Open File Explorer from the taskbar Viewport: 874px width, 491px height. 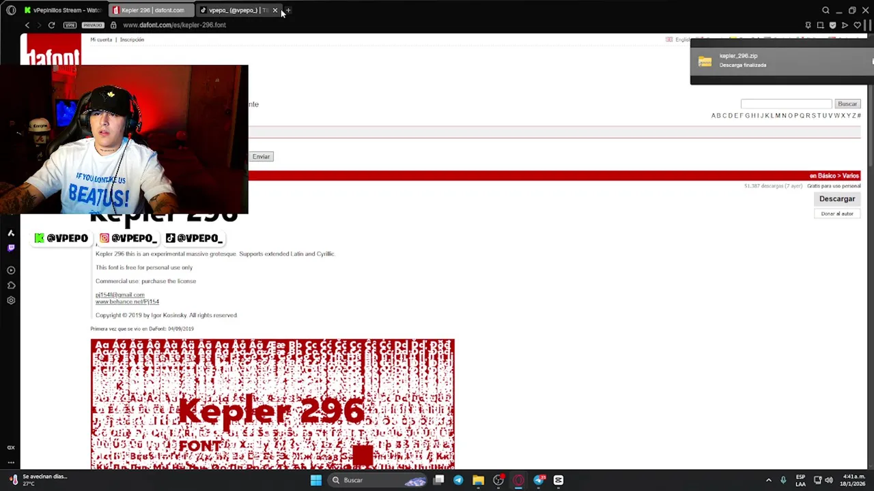[x=478, y=480]
